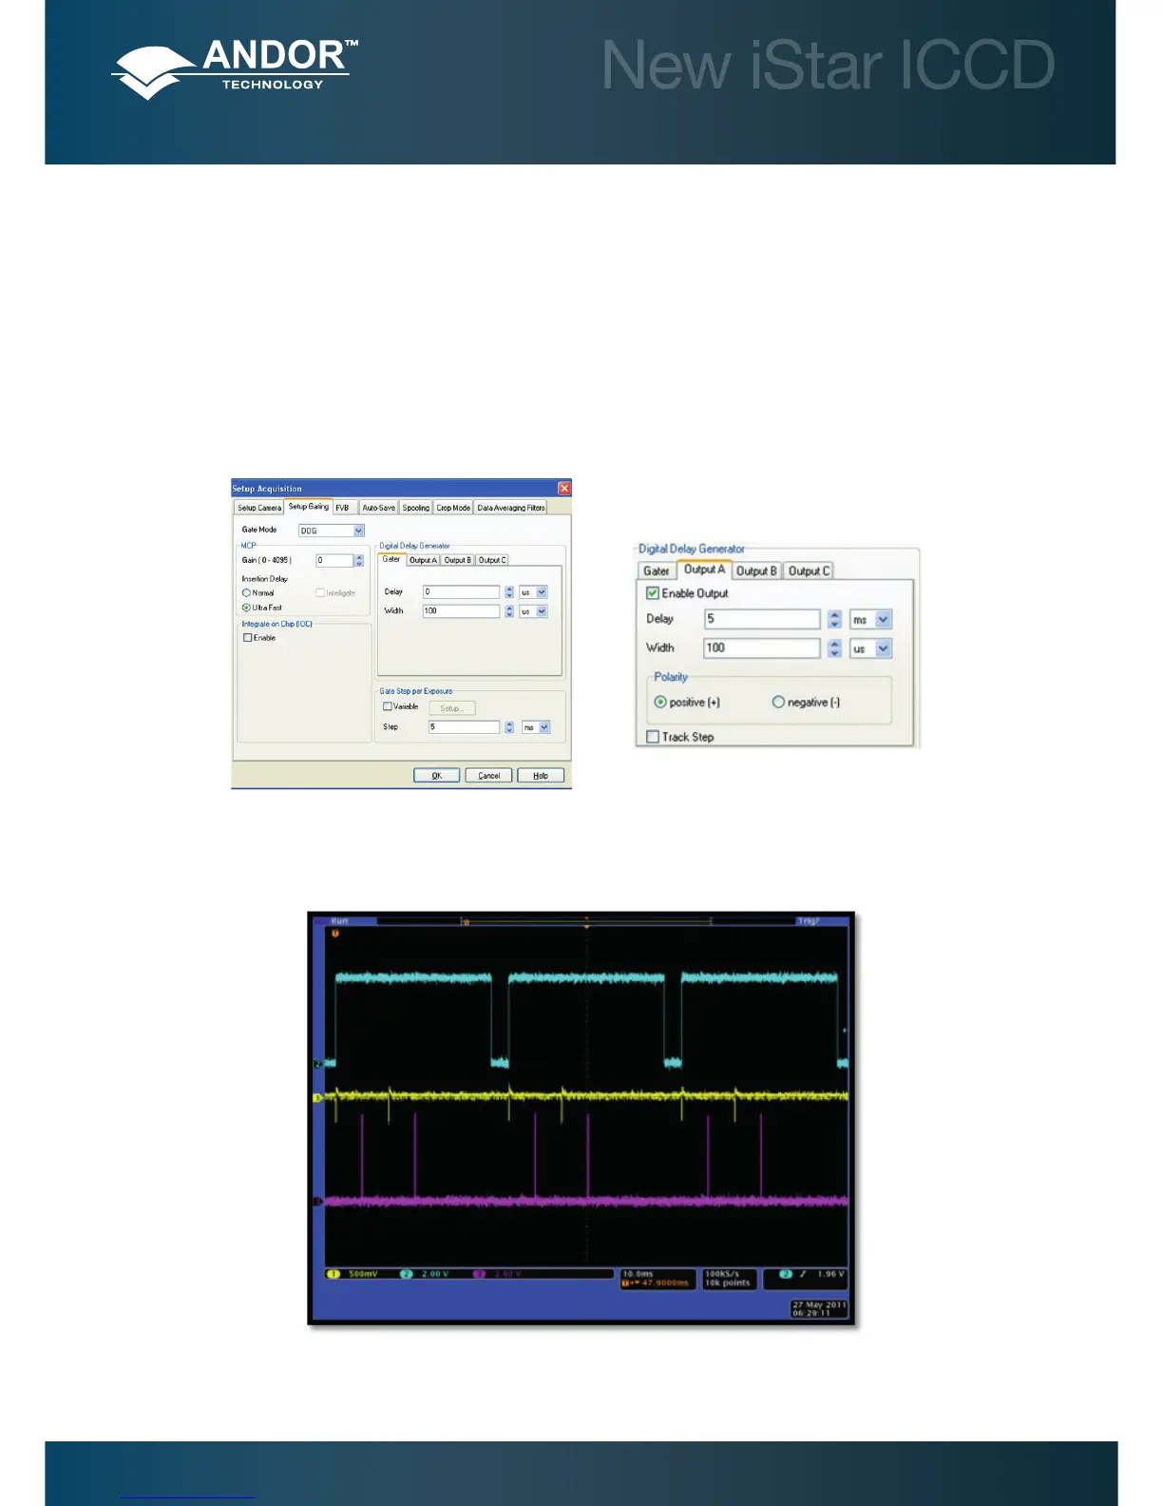Image resolution: width=1163 pixels, height=1506 pixels.
Task: Open Output A Width us units dropdown
Action: tap(884, 648)
